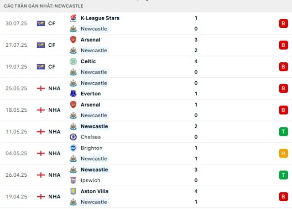This screenshot has height=209, width=292.
Task: Click the Ipswich club crest
Action: tap(73, 180)
